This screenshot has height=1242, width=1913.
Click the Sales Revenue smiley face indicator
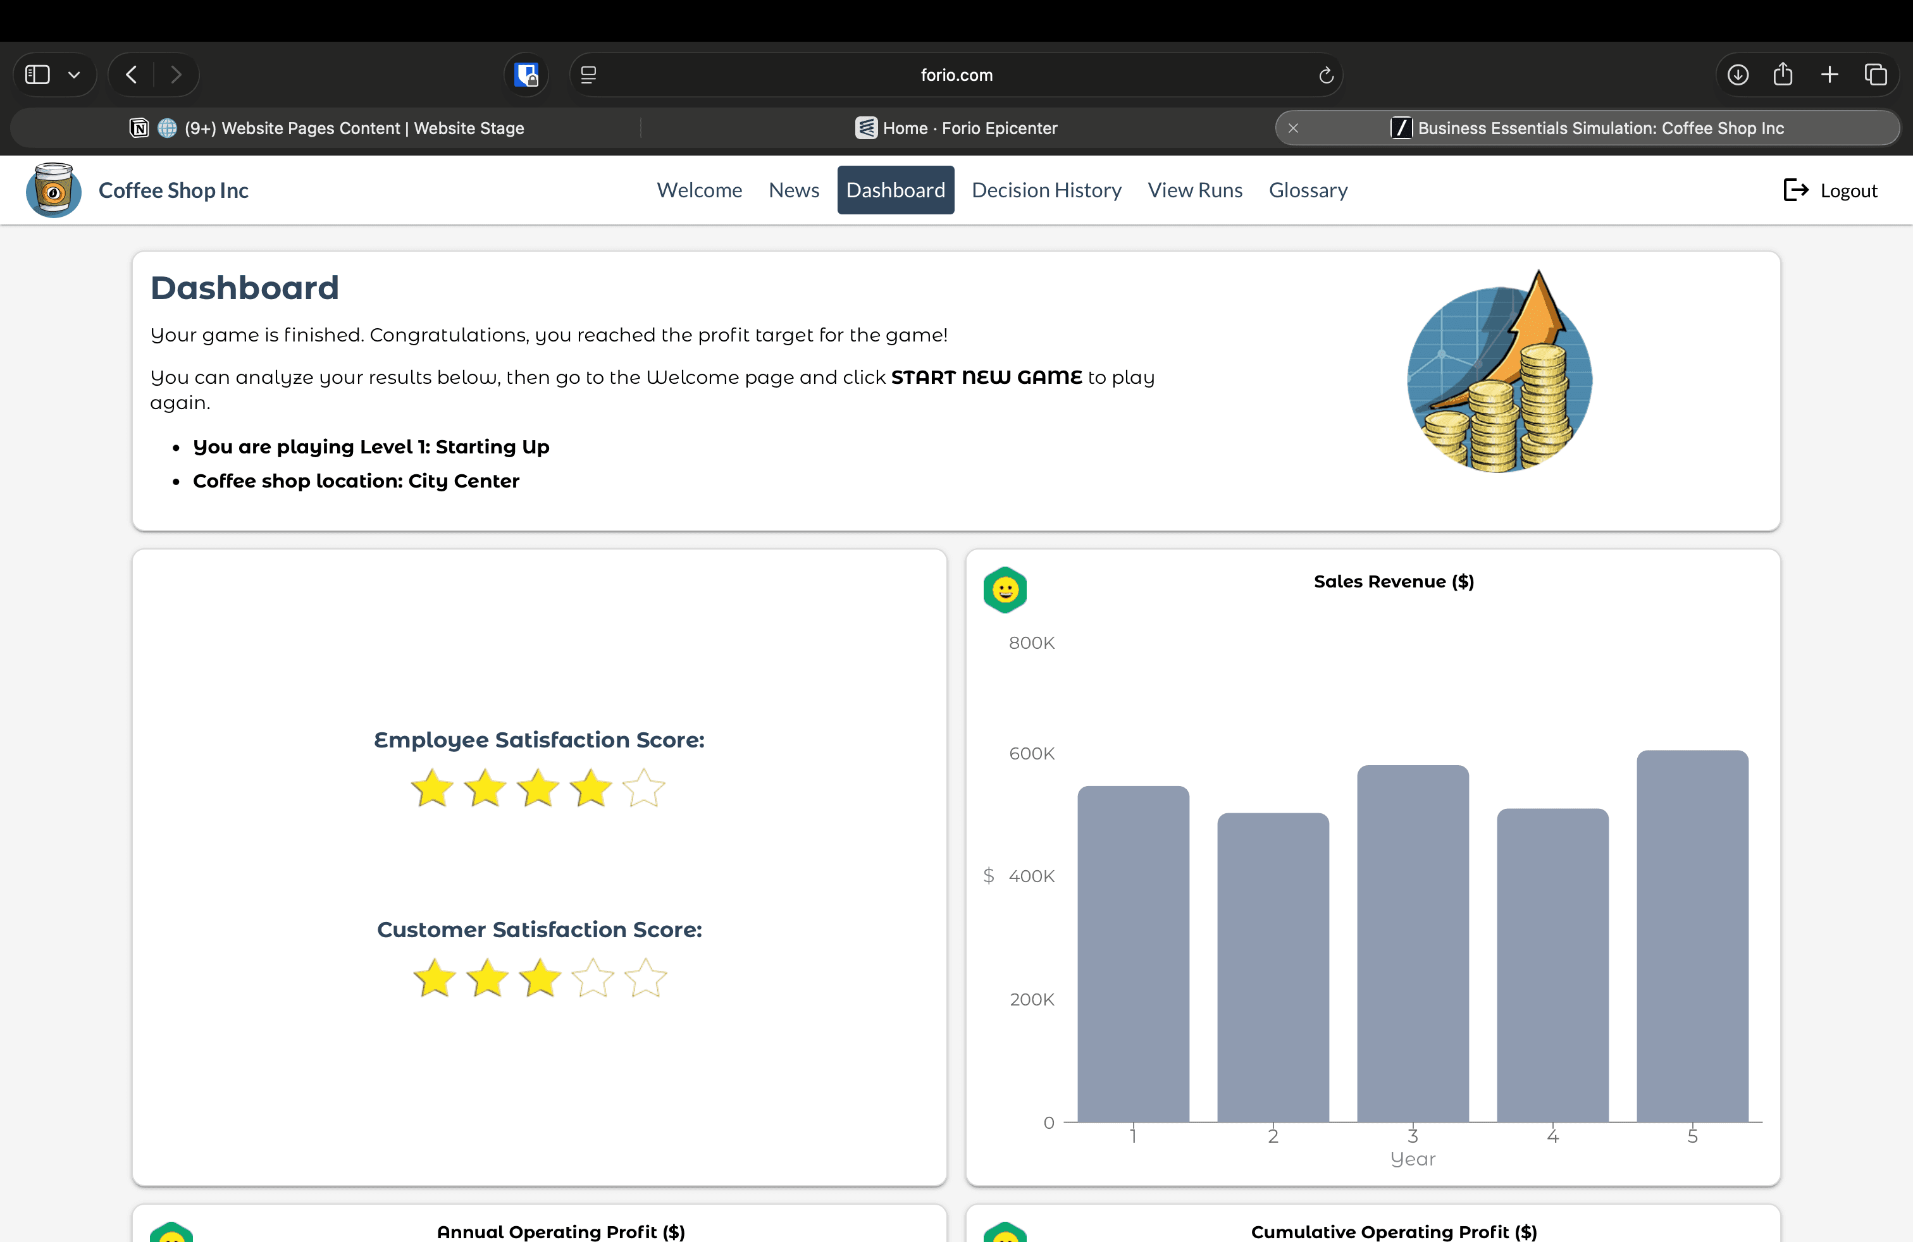click(x=1005, y=591)
